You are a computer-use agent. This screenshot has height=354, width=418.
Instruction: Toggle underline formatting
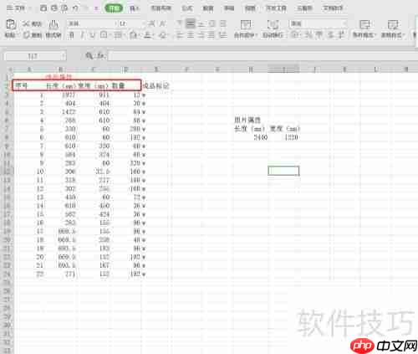tap(93, 35)
